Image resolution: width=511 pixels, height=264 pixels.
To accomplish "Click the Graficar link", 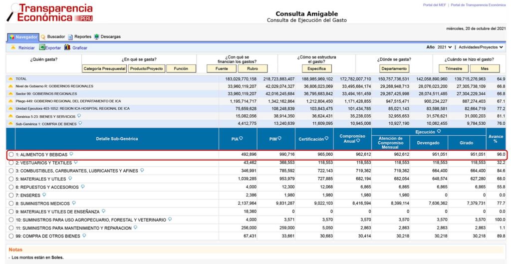I will click(x=80, y=48).
